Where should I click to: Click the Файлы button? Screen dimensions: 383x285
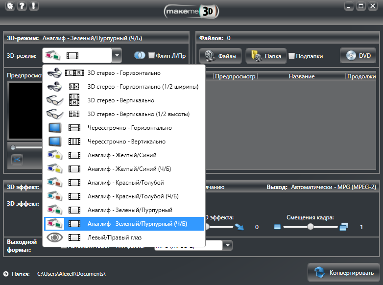pos(220,56)
